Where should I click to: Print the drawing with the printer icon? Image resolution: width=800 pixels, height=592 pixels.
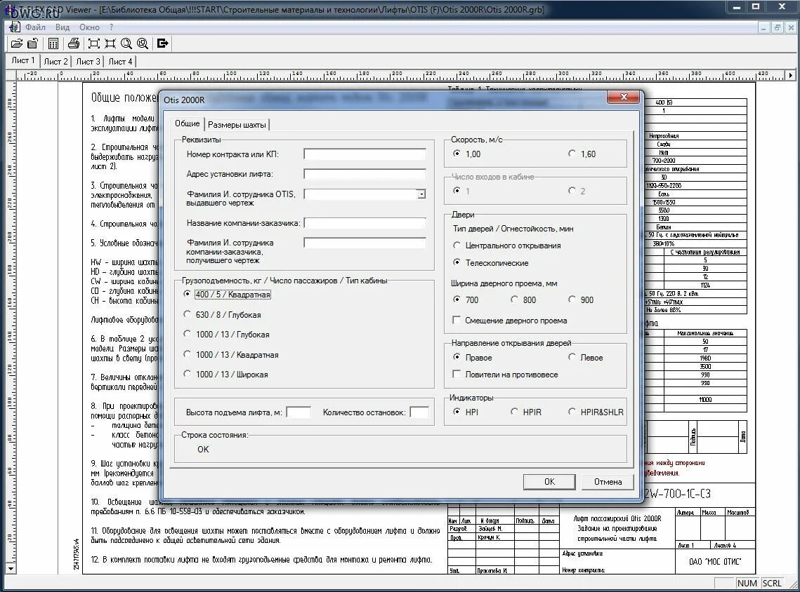(74, 43)
